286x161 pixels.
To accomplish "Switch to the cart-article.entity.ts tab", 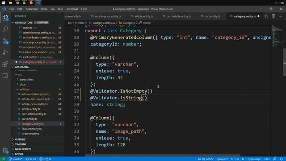I will [177, 16].
